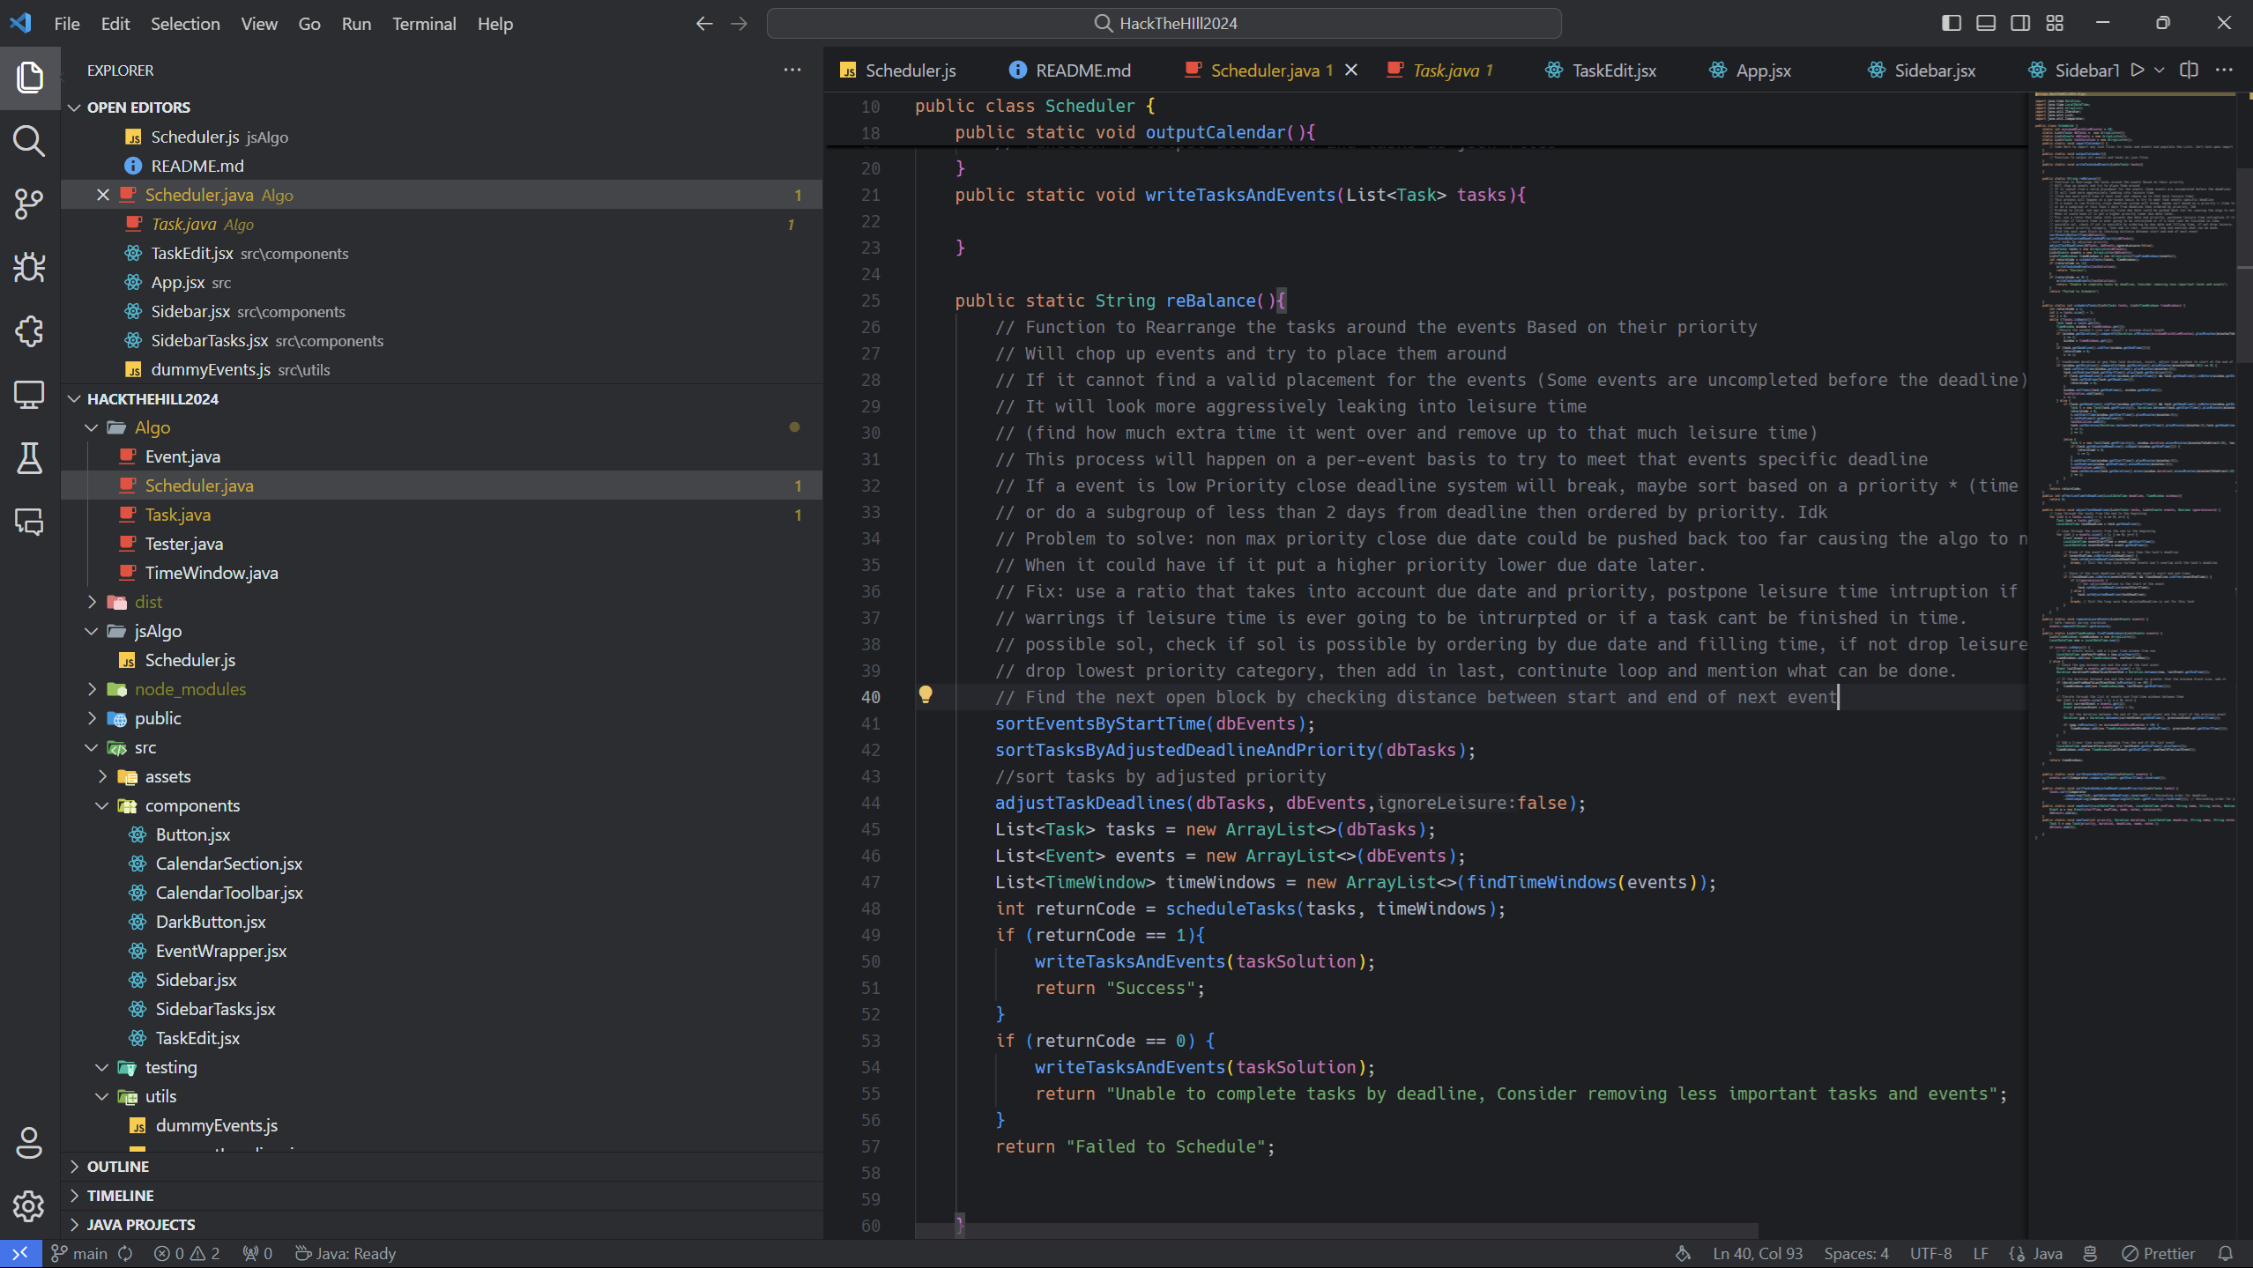Click Spaces: 4 indentation setting

[x=1855, y=1253]
